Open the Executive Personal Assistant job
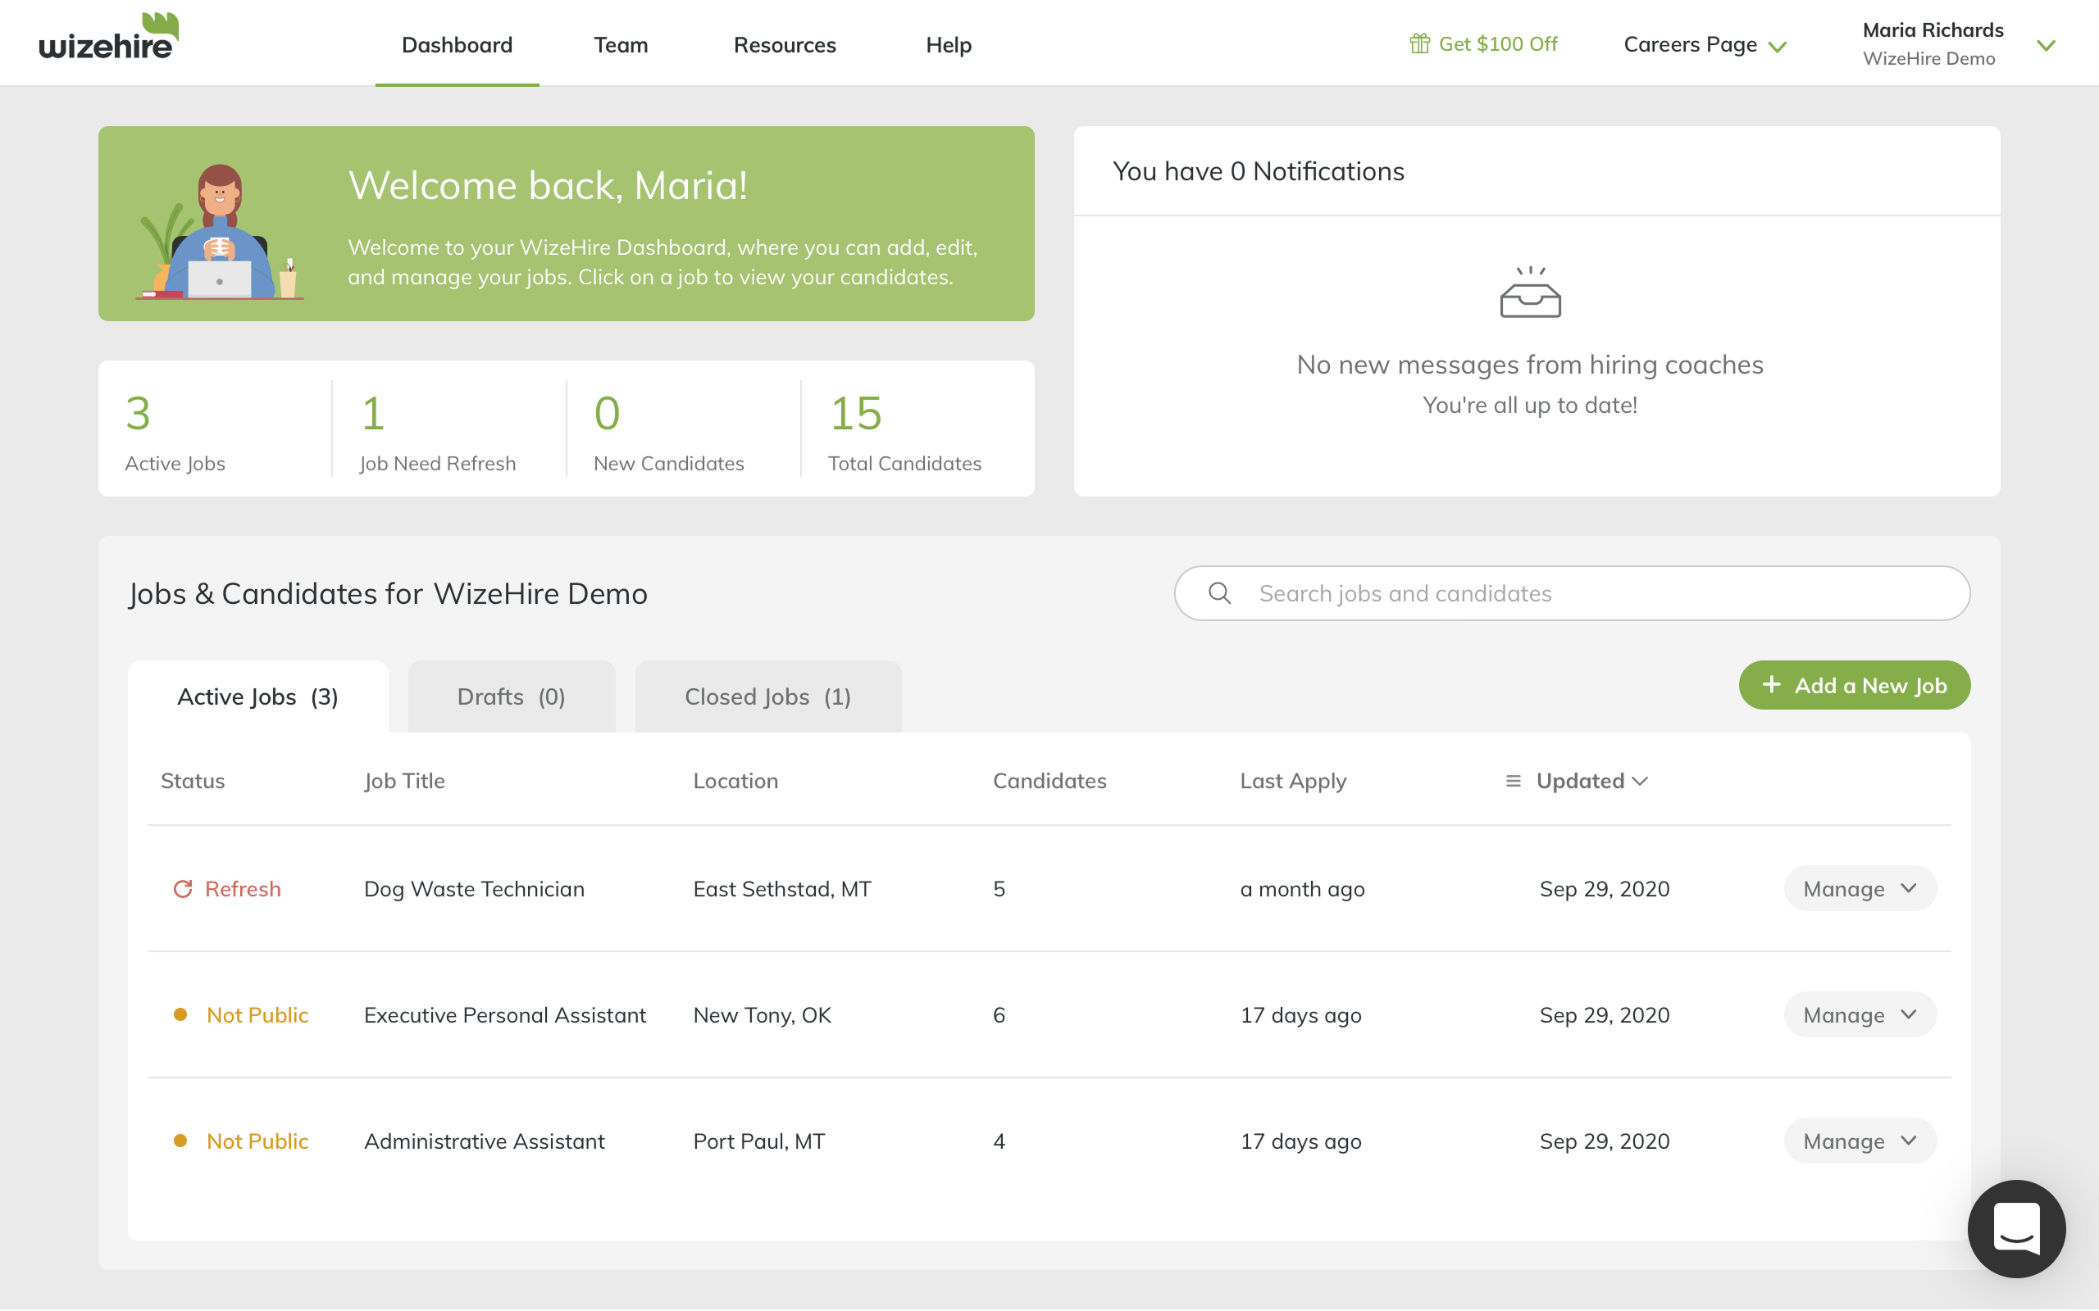Screen dimensions: 2099x1311 tap(505, 1014)
